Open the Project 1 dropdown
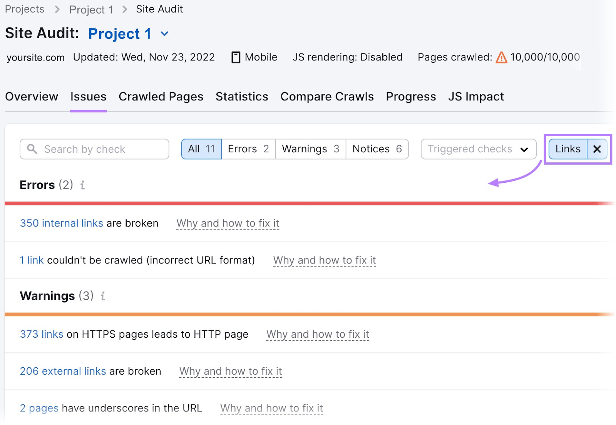The width and height of the screenshot is (616, 425). (164, 34)
